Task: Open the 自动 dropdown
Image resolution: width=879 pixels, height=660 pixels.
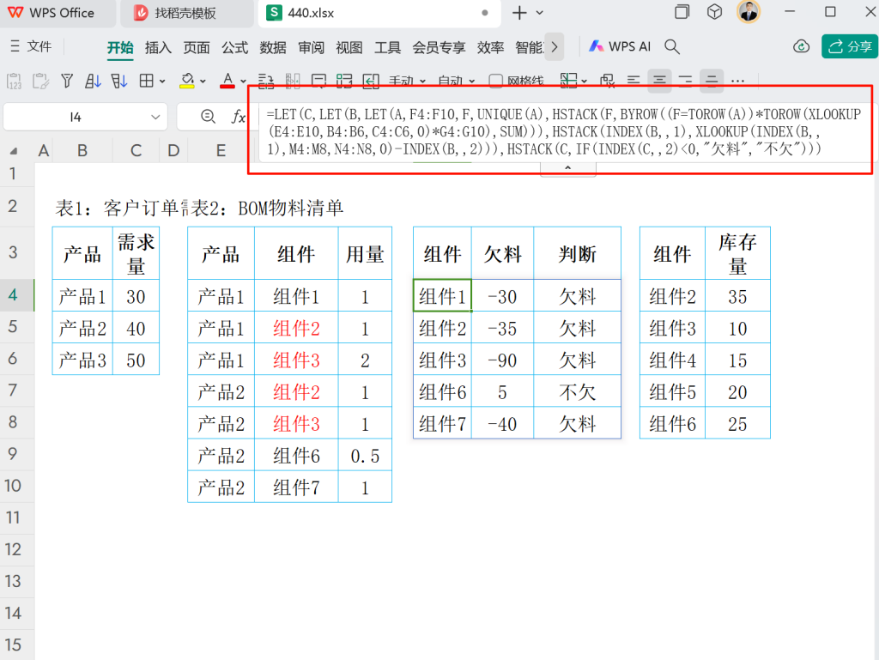Action: [457, 82]
